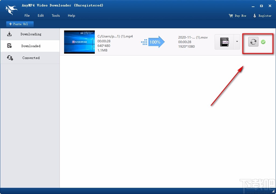Click source path 'C:/Users/p...1) (1).mp4'
Image resolution: width=276 pixels, height=194 pixels.
115,36
